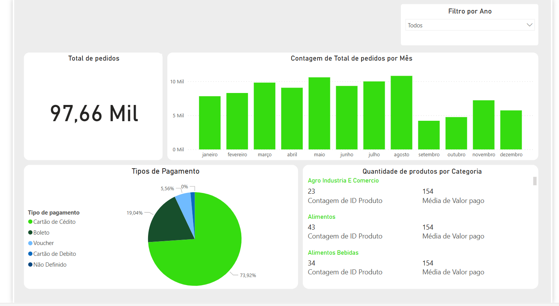Click the light blue Voucher legend dot
Viewport: 559px width, 306px height.
[x=30, y=243]
